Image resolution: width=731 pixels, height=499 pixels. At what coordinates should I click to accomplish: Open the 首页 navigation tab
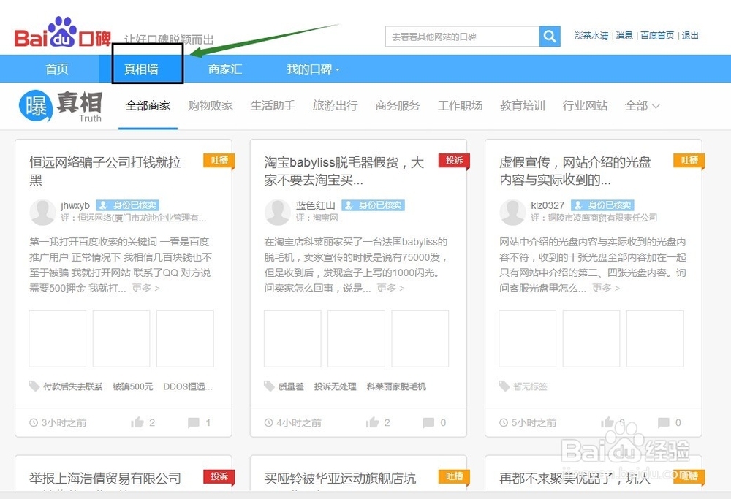coord(57,68)
